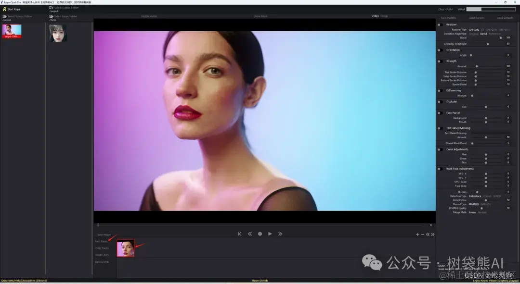Toggle the Orientation switch
The height and width of the screenshot is (284, 520).
pyautogui.click(x=440, y=50)
